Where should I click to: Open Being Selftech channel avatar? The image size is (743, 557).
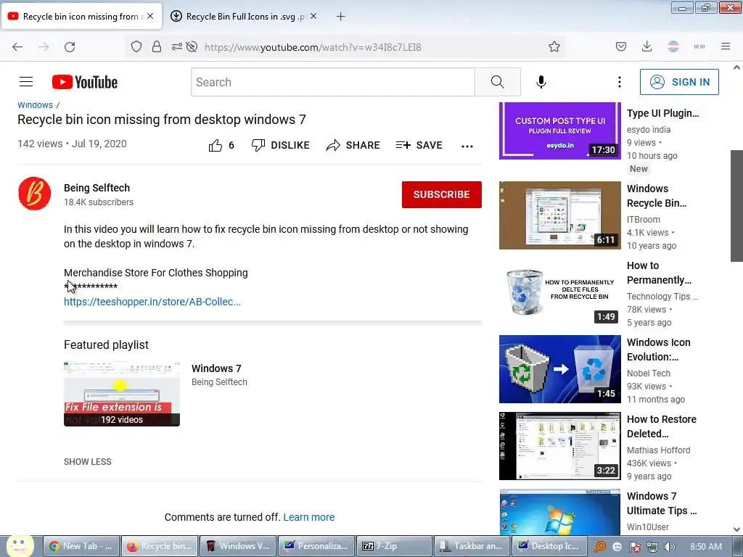(35, 194)
